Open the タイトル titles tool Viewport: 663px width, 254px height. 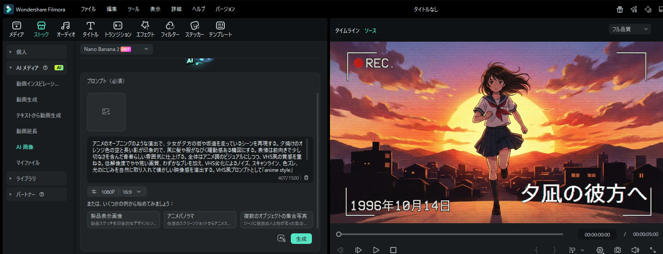click(x=91, y=29)
